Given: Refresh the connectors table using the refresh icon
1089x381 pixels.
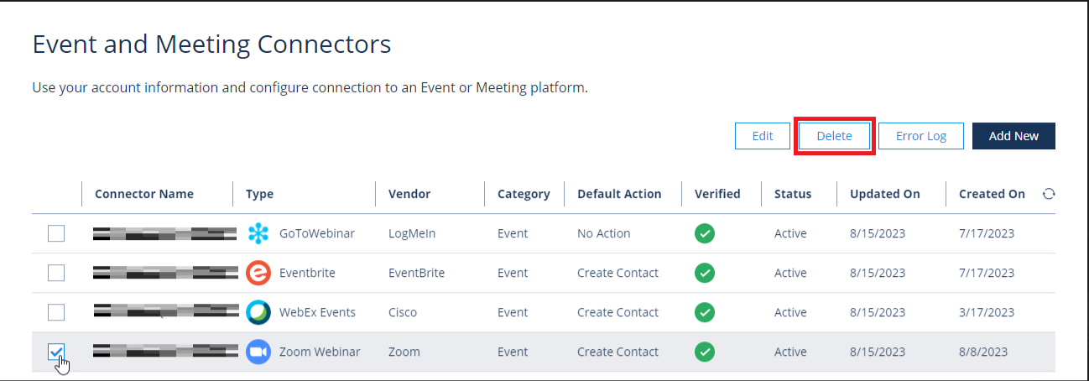Looking at the screenshot, I should click(x=1048, y=194).
